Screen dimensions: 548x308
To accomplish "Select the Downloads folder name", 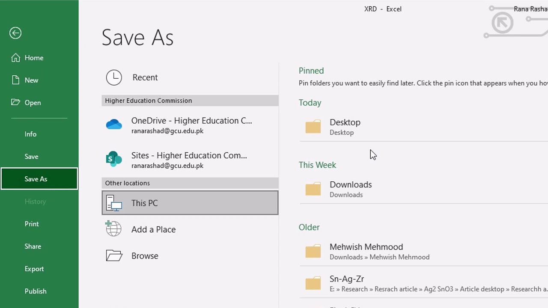I will coord(351,184).
